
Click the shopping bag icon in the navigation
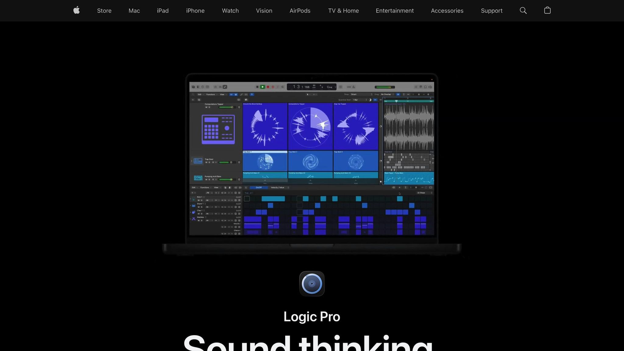pyautogui.click(x=547, y=10)
